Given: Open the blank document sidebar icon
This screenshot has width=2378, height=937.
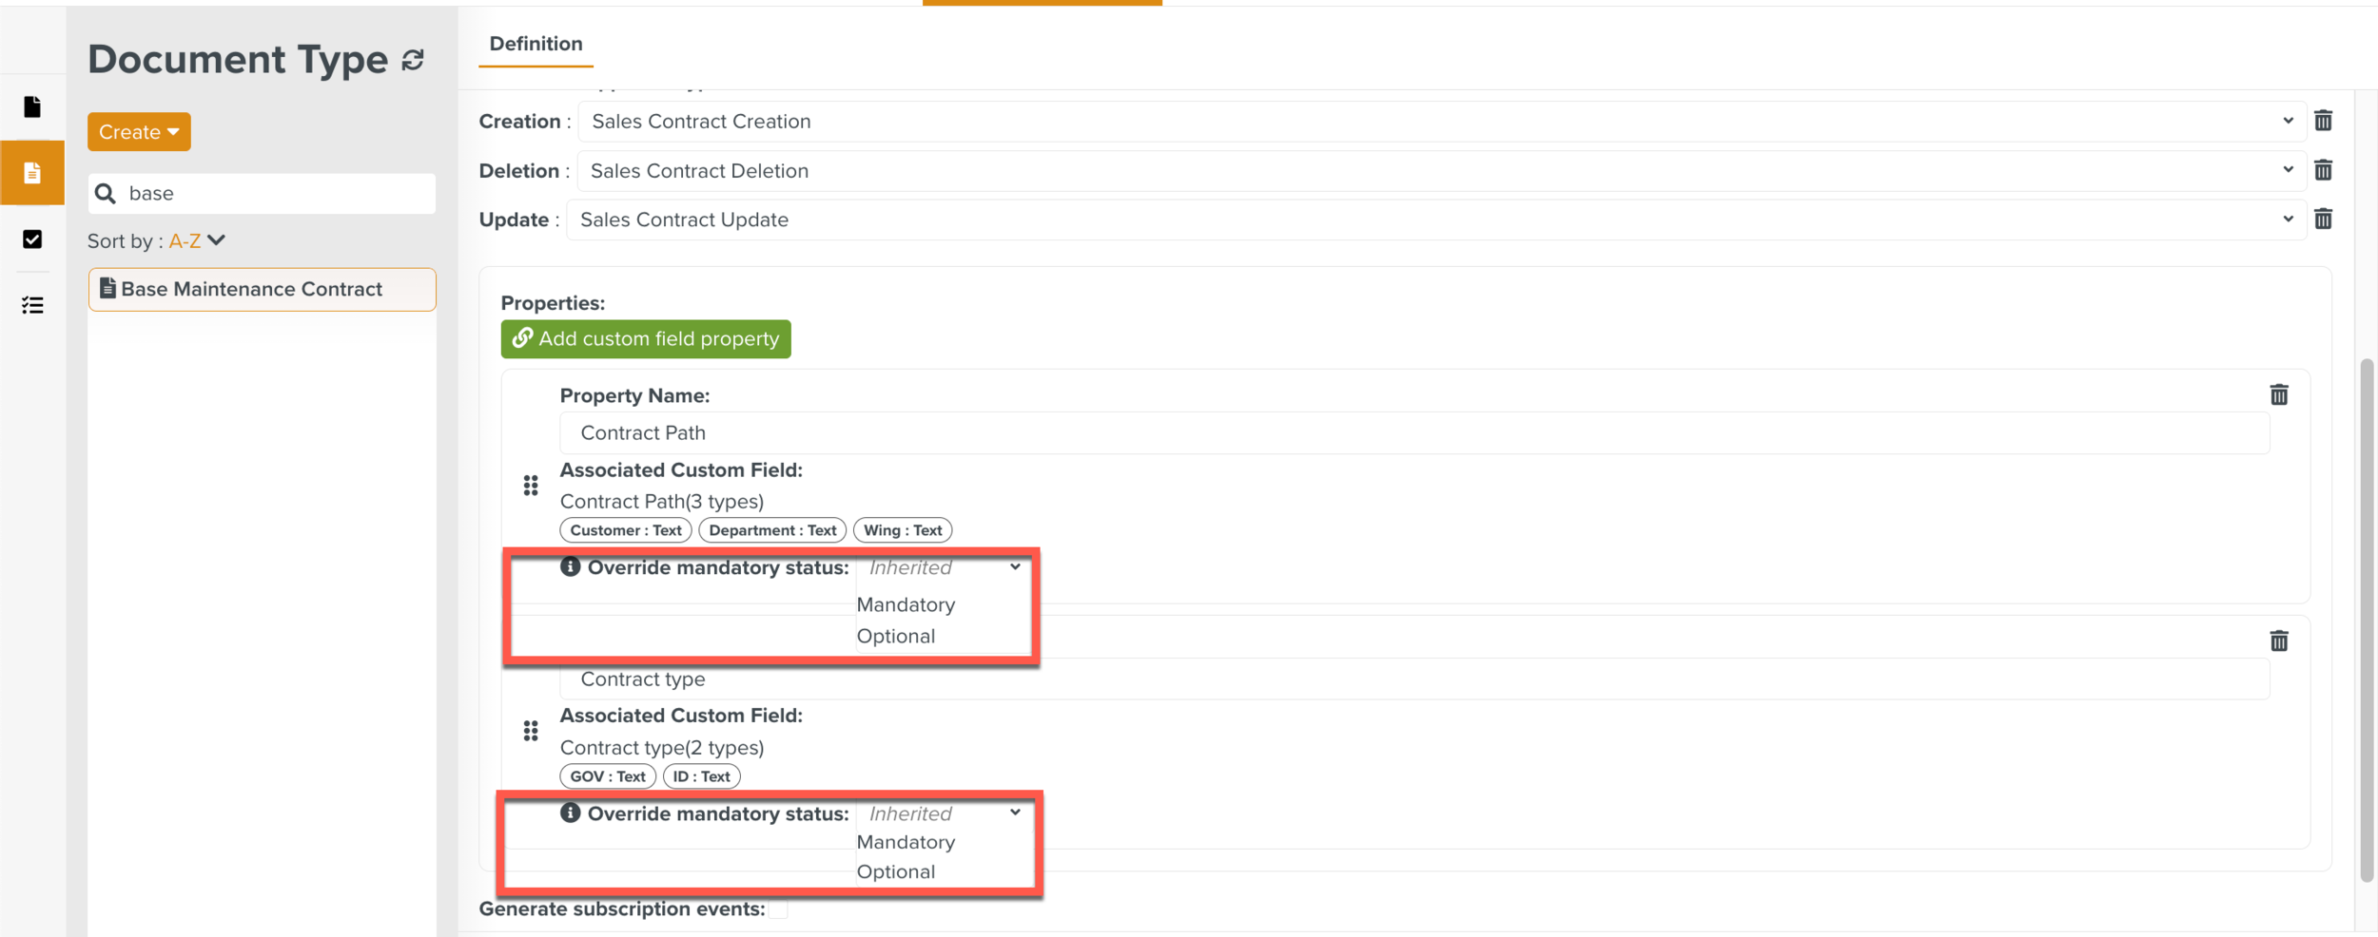Looking at the screenshot, I should pos(32,106).
